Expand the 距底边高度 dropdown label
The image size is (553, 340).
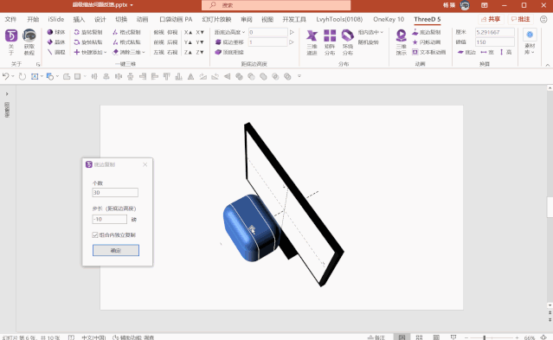[229, 32]
